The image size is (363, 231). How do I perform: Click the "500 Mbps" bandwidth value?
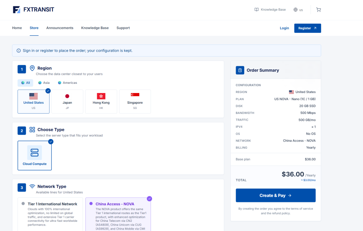(x=308, y=113)
